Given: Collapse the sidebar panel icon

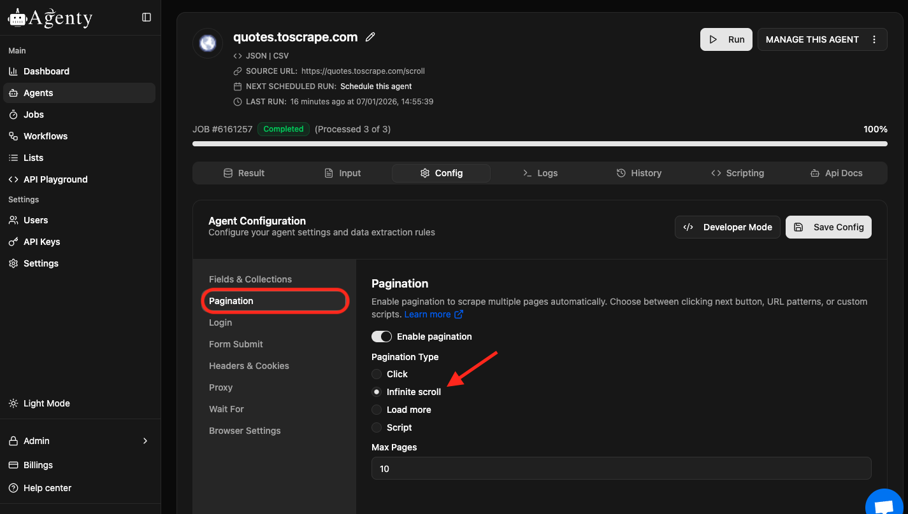Looking at the screenshot, I should 147,17.
